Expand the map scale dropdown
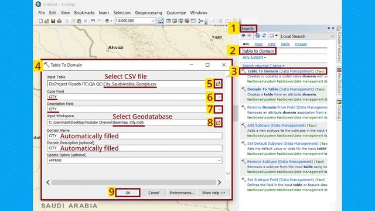This screenshot has width=375, height=211. click(x=153, y=21)
